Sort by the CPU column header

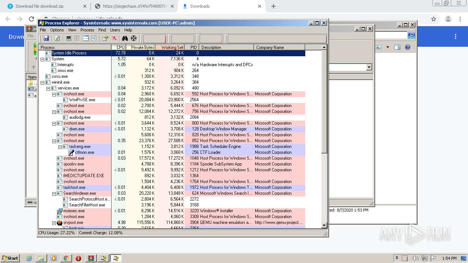point(119,47)
